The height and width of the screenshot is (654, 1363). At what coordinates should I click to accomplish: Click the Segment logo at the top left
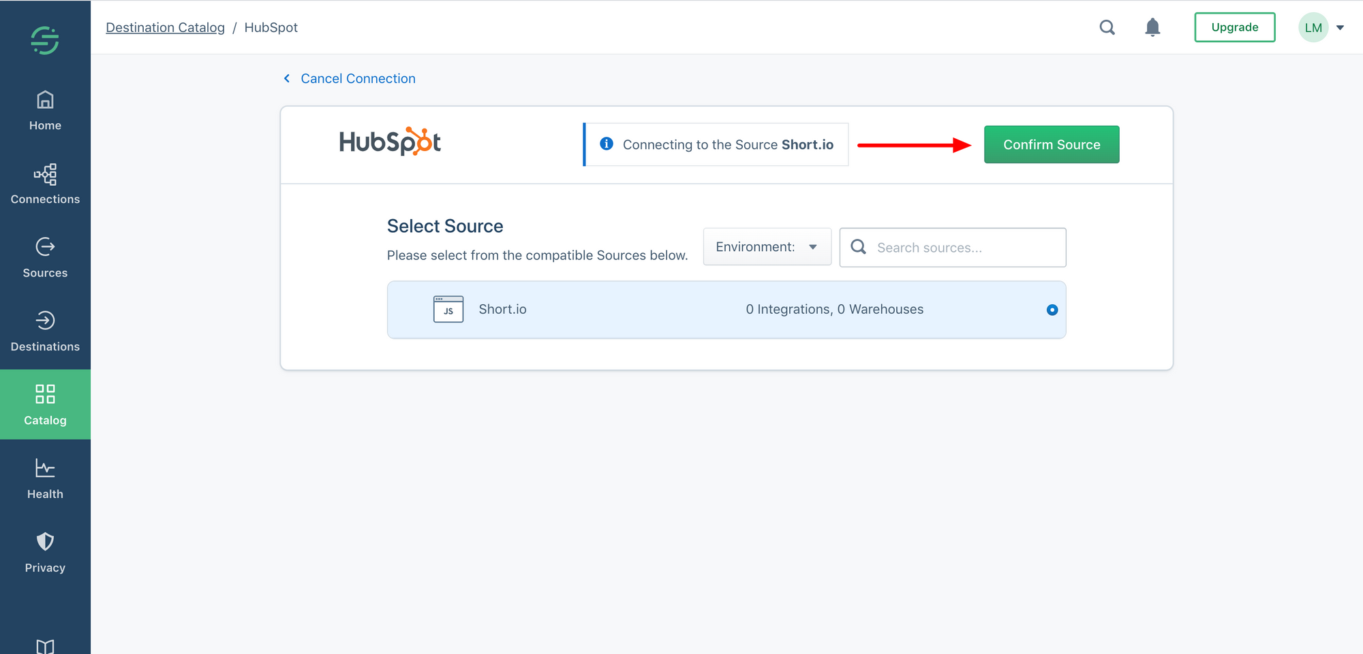click(x=45, y=39)
